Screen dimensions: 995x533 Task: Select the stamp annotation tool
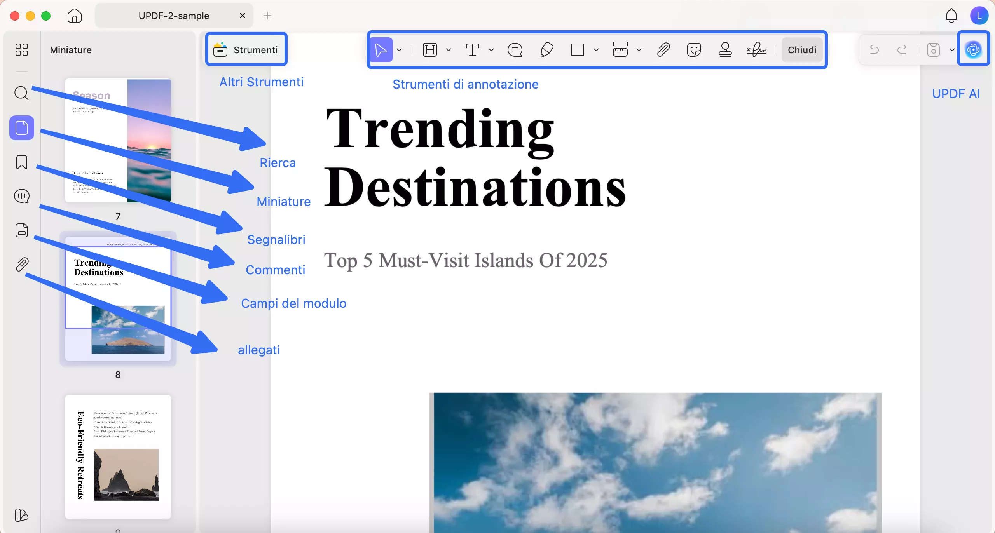pyautogui.click(x=725, y=50)
